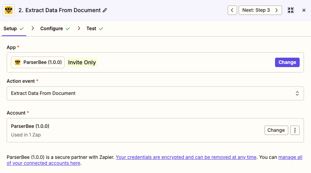Click the Change account button
Screen dimensions: 311x173
tap(276, 130)
